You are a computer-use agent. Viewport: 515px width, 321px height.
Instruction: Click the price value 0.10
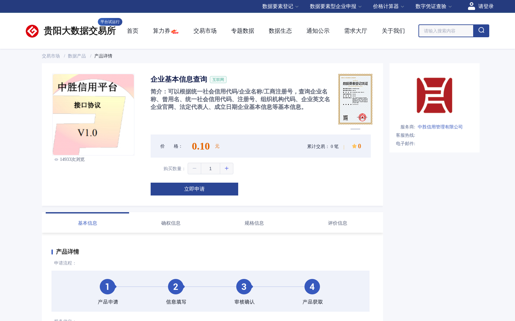click(201, 146)
